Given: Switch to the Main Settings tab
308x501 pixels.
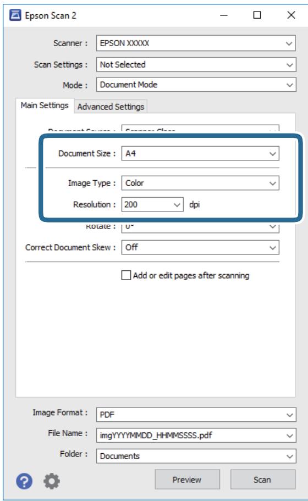Looking at the screenshot, I should (x=45, y=105).
